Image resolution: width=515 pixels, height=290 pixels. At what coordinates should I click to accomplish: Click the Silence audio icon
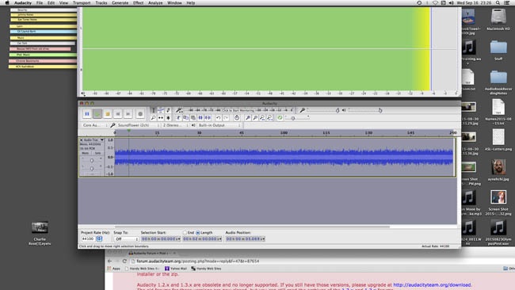(x=208, y=117)
